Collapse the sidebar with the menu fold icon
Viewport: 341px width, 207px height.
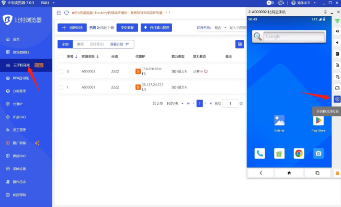(59, 13)
